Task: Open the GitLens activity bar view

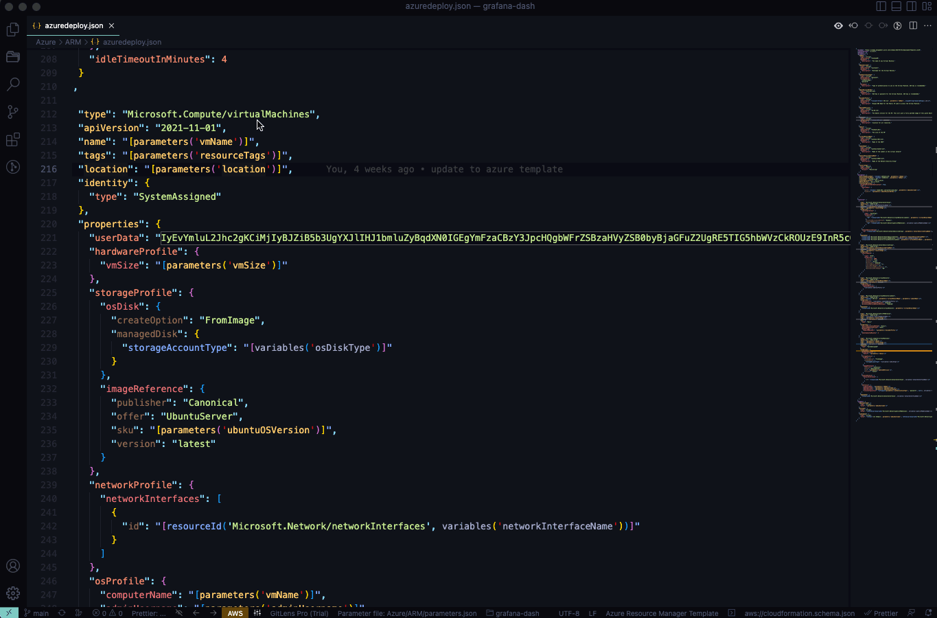Action: (12, 167)
